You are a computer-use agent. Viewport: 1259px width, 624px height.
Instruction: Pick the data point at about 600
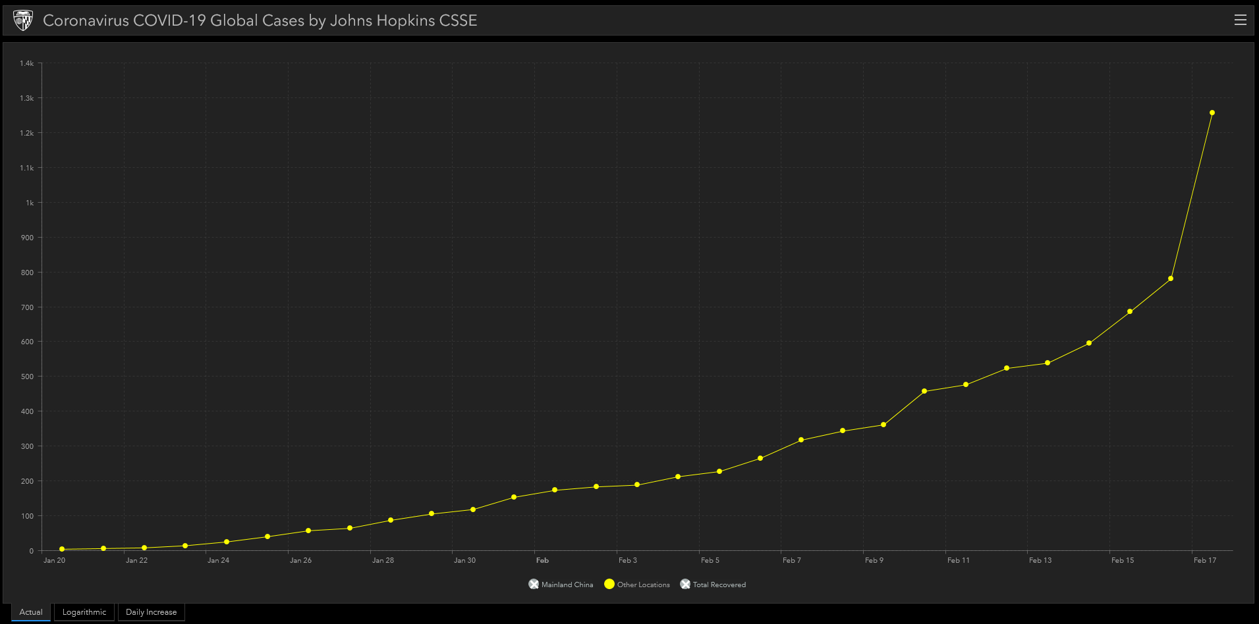(x=1089, y=343)
